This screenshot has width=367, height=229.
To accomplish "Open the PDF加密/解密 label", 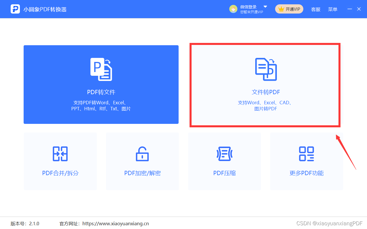I will point(142,173).
